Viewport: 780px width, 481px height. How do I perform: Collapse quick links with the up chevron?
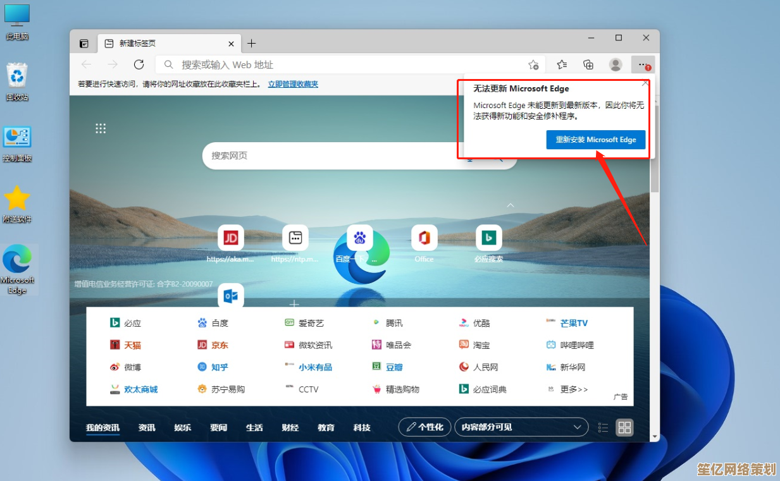[x=511, y=205]
